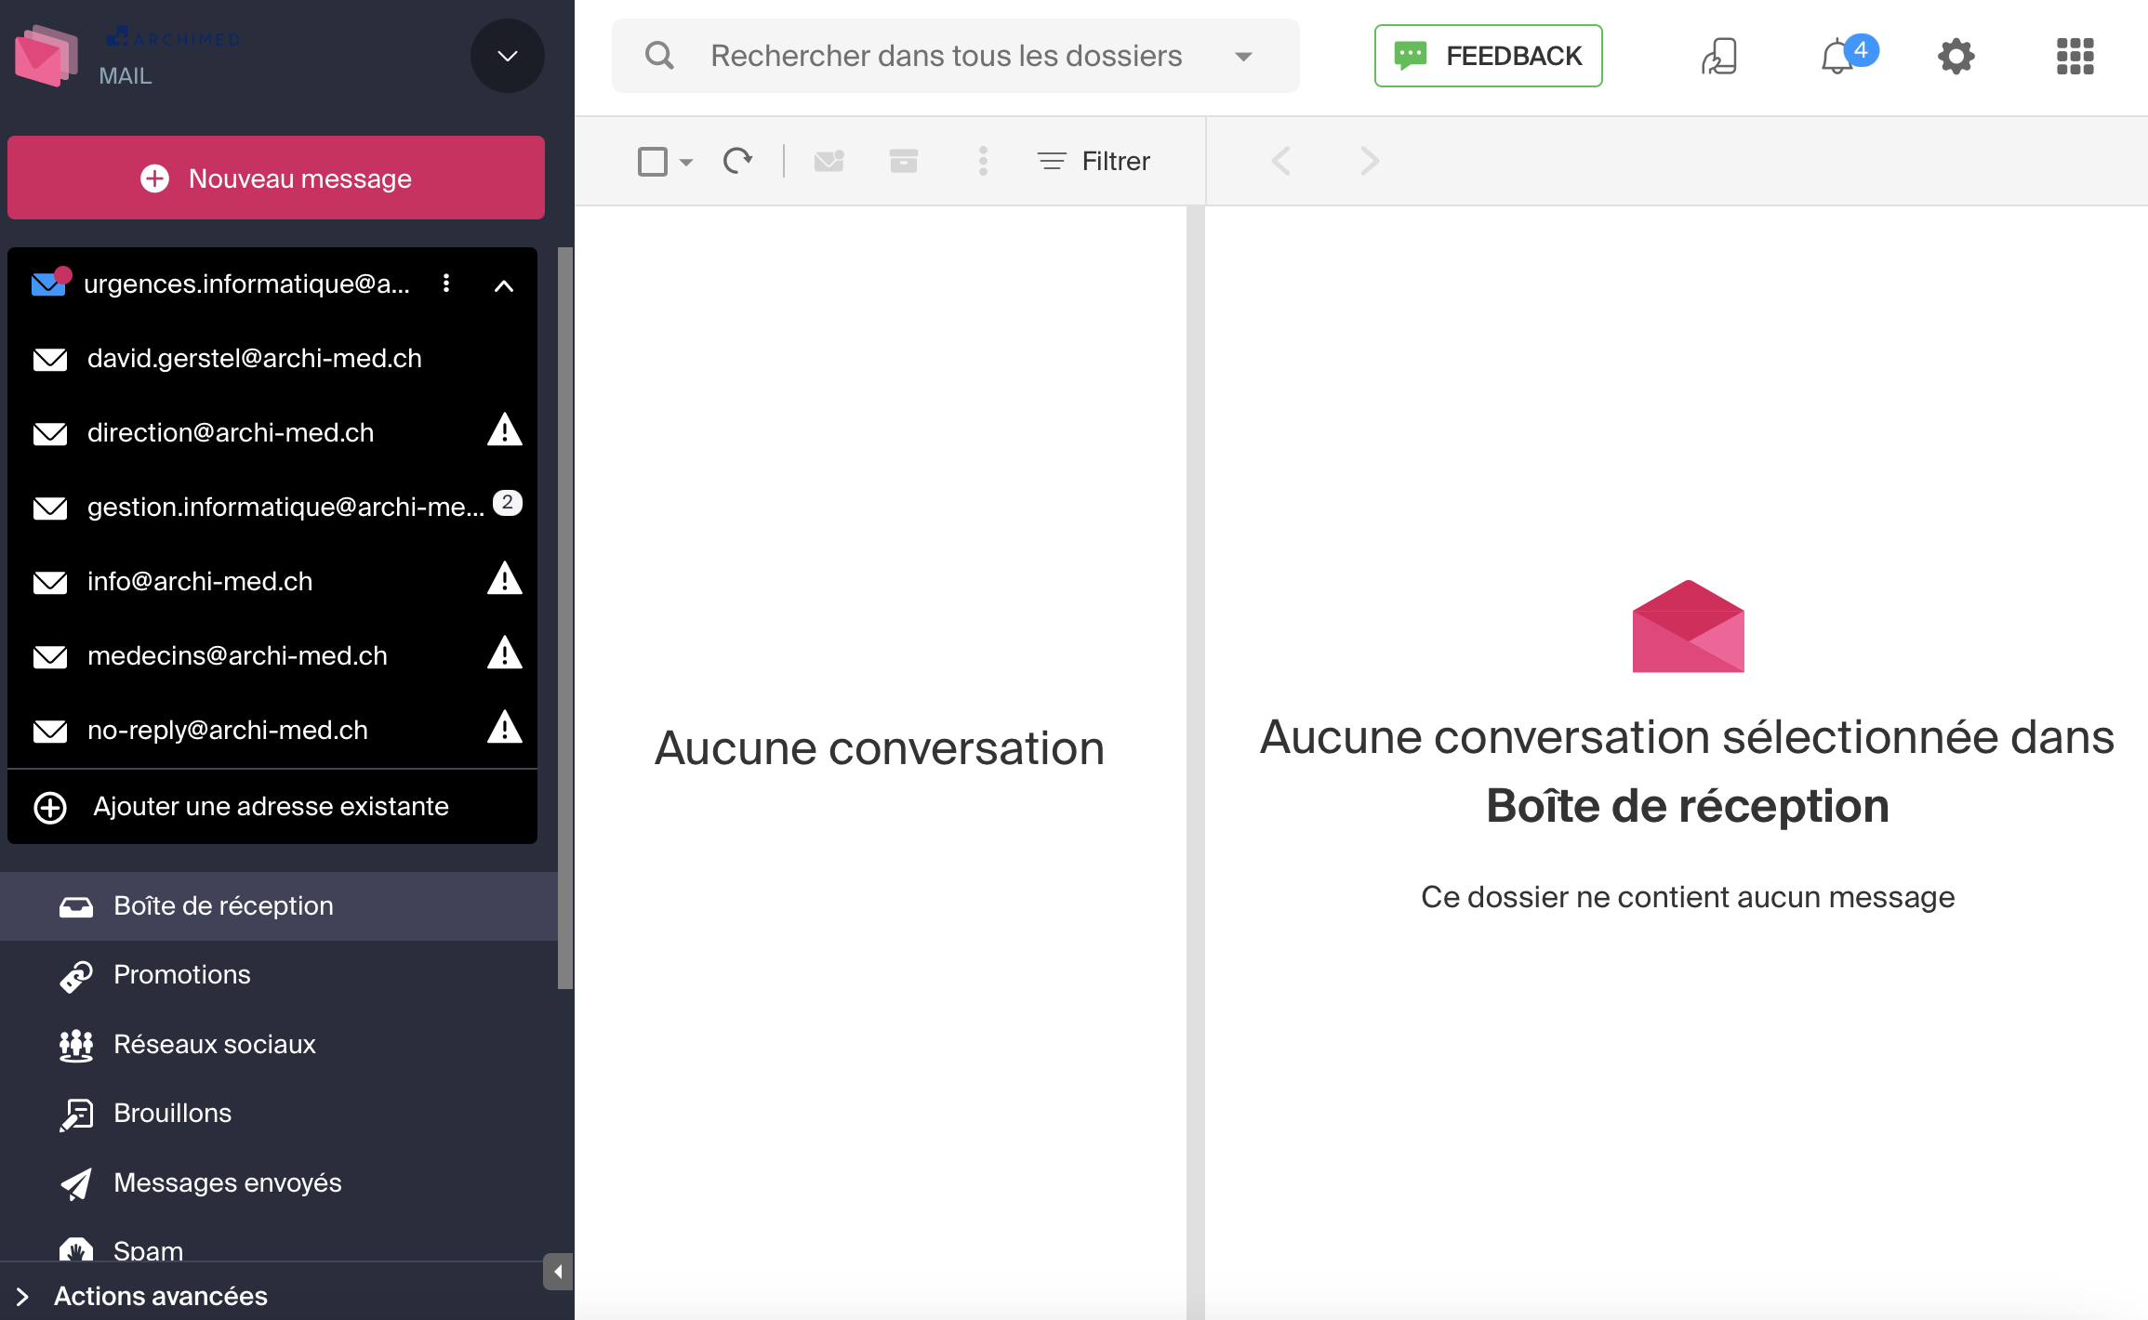Click the FEEDBACK button
Screen dimensions: 2148x1320
1488,56
